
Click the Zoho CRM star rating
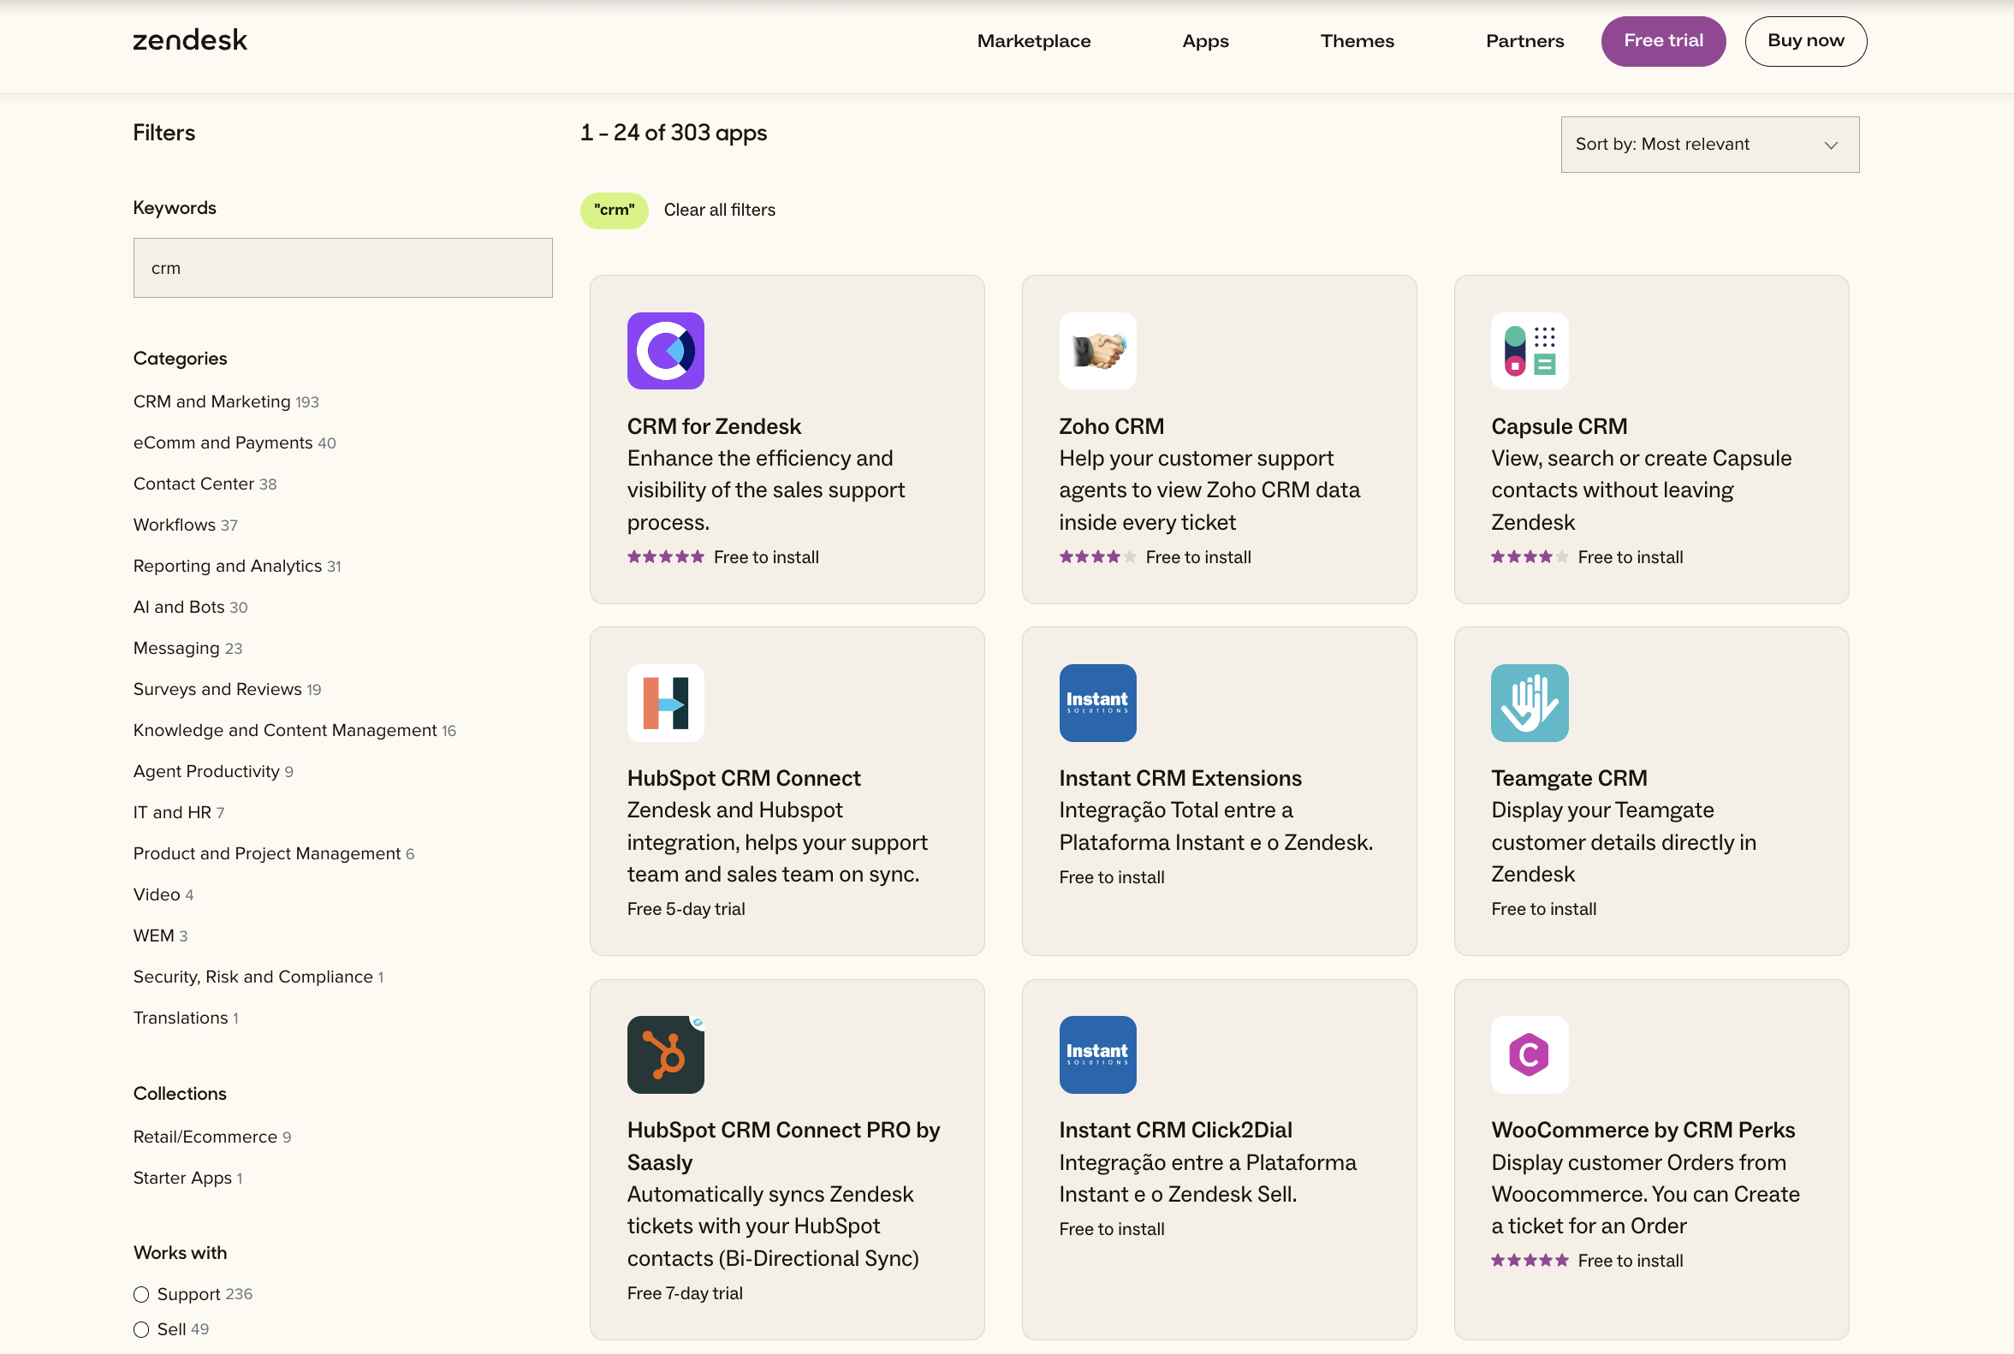1097,557
